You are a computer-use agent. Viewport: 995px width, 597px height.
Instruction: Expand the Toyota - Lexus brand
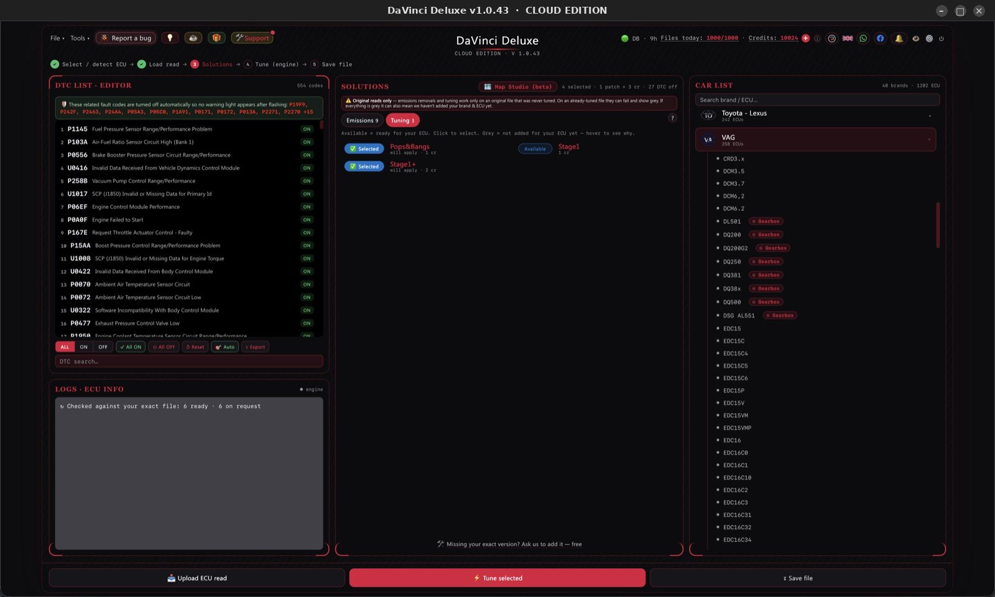(815, 116)
